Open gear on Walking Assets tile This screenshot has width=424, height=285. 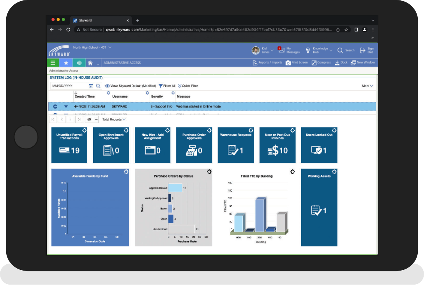334,172
